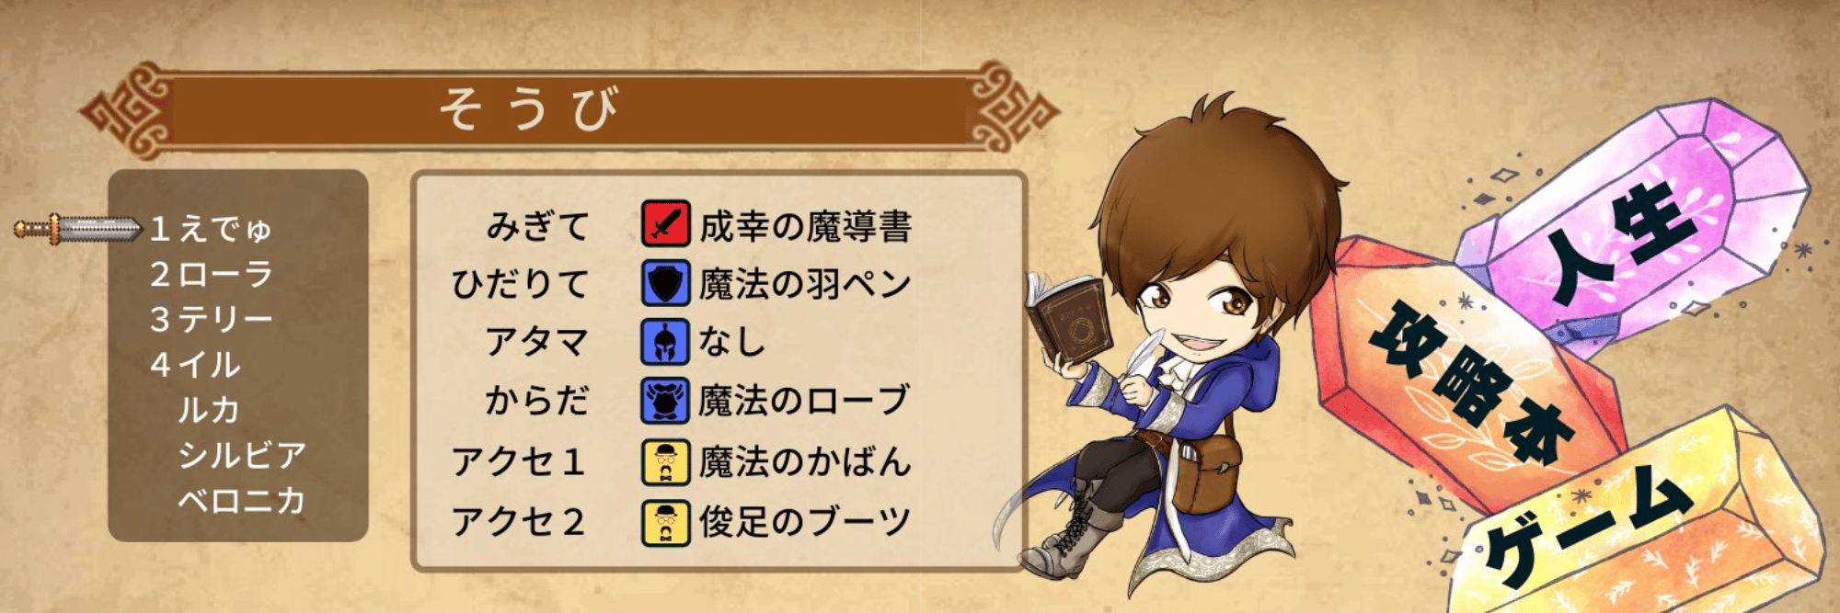1840x613 pixels.
Task: Choose reserve member ベロニカ
Action: tap(241, 501)
